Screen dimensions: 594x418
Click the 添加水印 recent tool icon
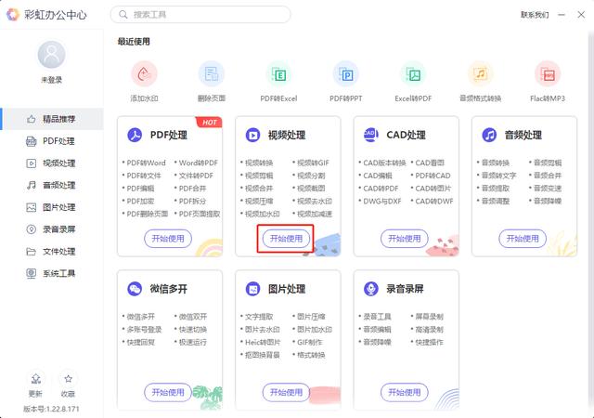pyautogui.click(x=144, y=74)
